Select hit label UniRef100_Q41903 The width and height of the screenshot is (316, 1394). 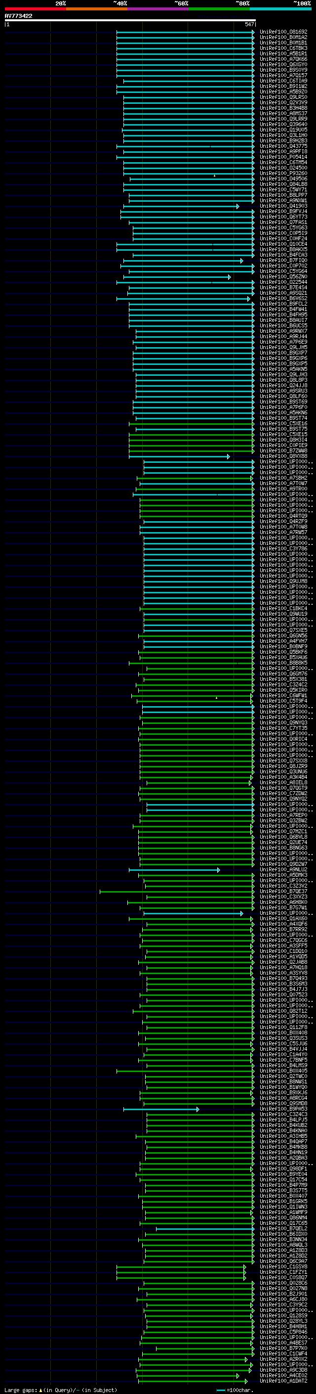pos(283,206)
